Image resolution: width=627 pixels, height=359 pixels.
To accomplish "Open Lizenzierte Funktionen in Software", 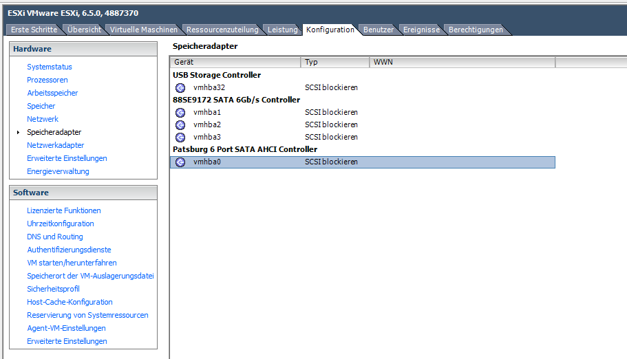I will tap(64, 210).
